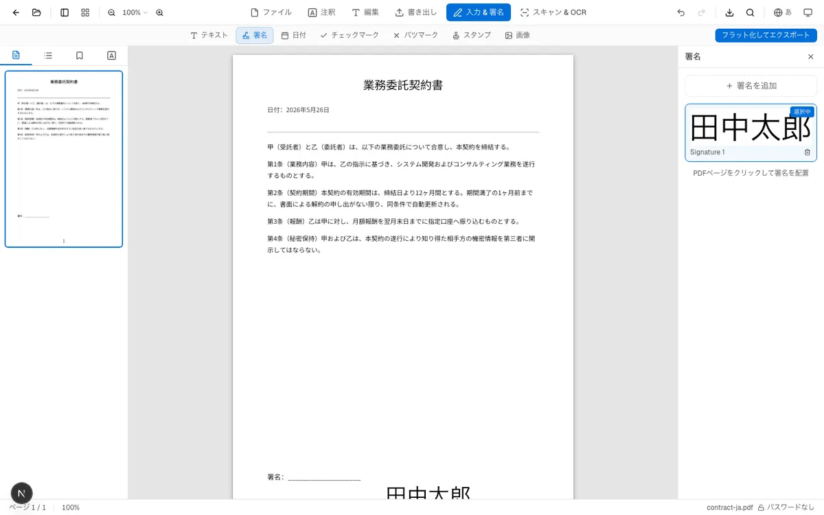Click the zoom out magnifier

(112, 12)
